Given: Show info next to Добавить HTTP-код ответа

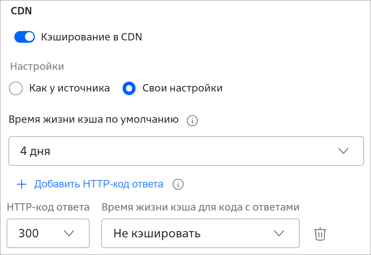Looking at the screenshot, I should coord(178,184).
